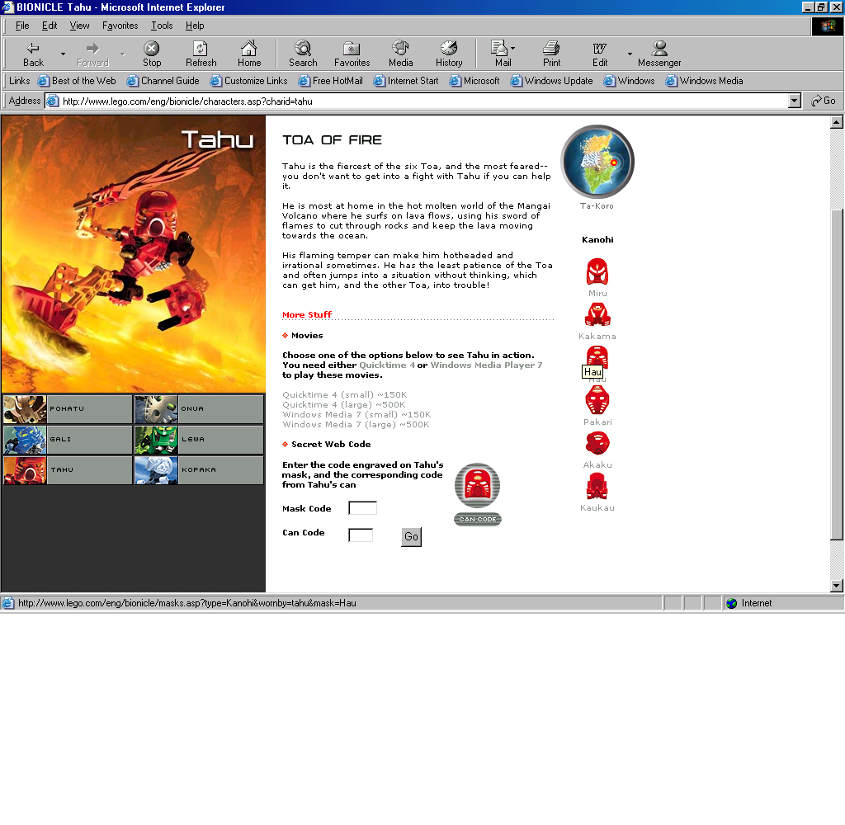845x825 pixels.
Task: Click the Mask Code input field
Action: tap(362, 507)
